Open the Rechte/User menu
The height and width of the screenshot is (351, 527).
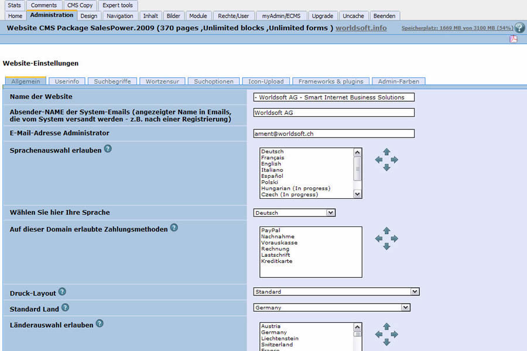pyautogui.click(x=233, y=16)
